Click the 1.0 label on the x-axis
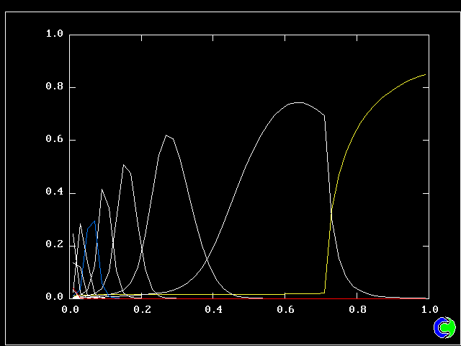This screenshot has height=346, width=461. click(x=428, y=309)
